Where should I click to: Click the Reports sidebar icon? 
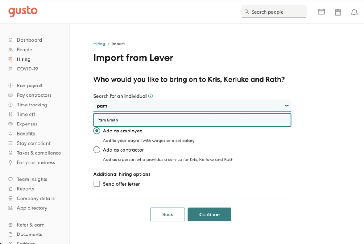tap(10, 189)
